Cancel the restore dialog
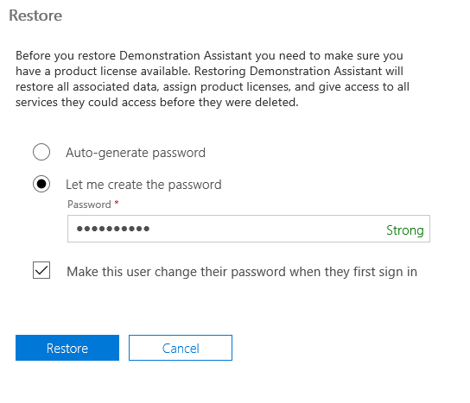The width and height of the screenshot is (470, 403). click(181, 348)
